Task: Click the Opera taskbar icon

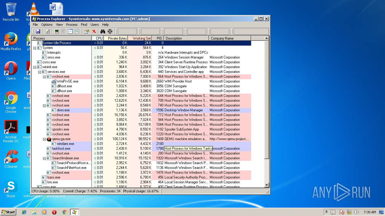Action: pyautogui.click(x=54, y=212)
